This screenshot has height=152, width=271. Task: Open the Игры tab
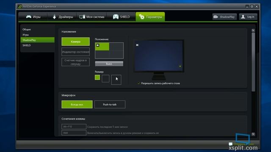(x=33, y=17)
